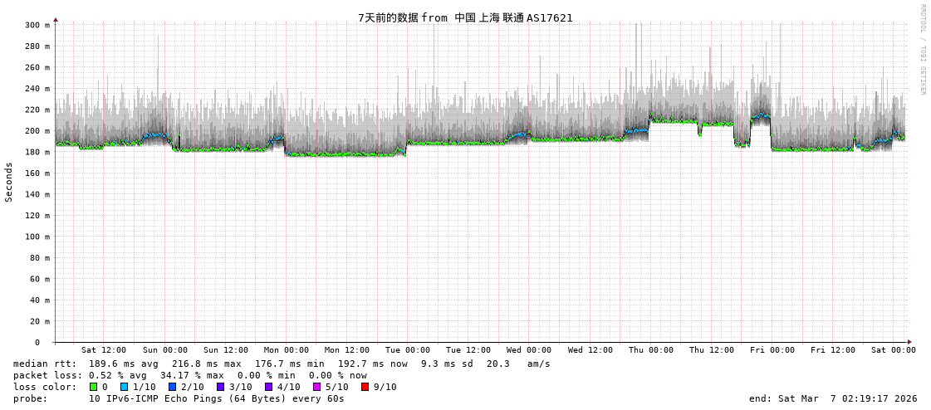Click the Thu 00:00 time axis label
931x410 pixels.
coord(651,350)
